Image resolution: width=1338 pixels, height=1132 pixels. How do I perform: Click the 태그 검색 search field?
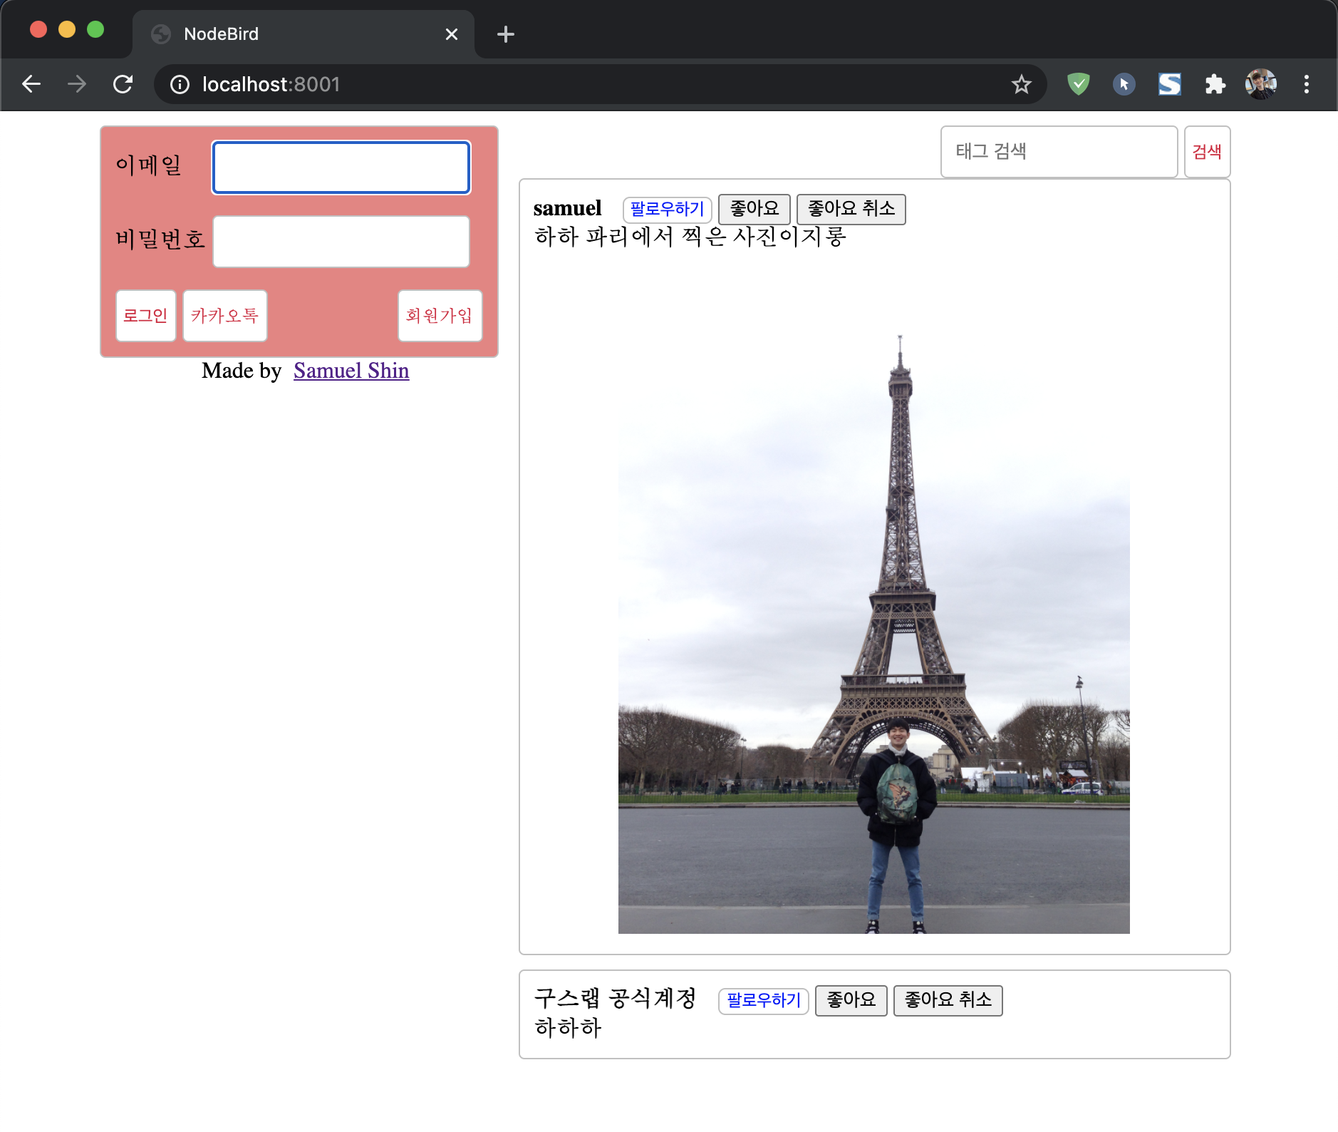tap(1059, 151)
